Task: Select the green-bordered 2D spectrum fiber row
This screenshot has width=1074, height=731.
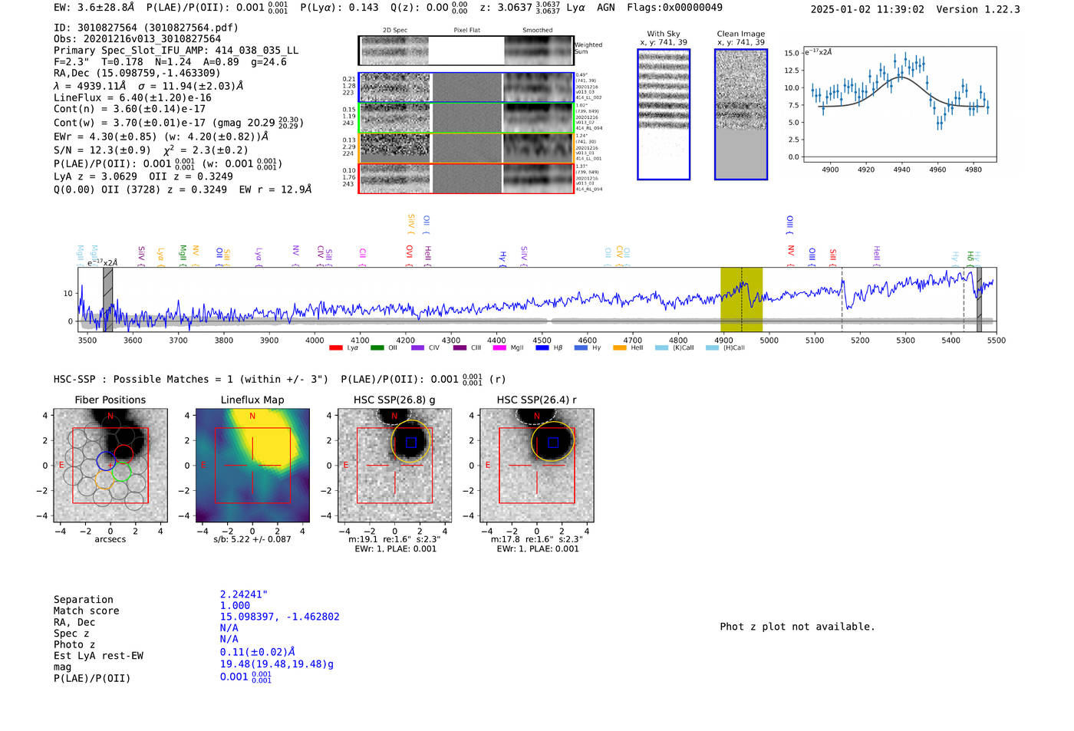Action: 466,118
